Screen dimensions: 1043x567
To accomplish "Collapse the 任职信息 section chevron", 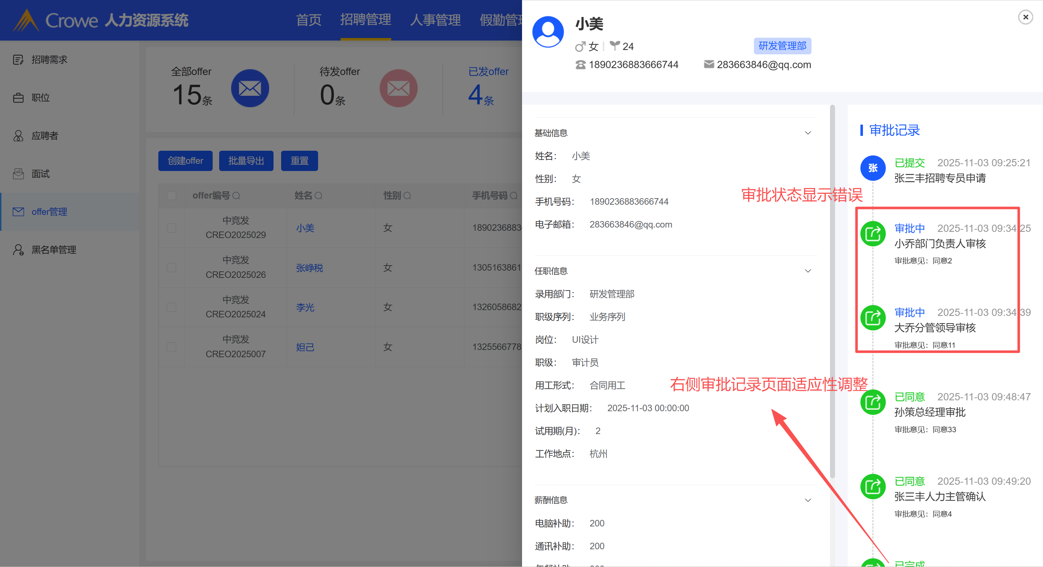I will pos(808,271).
